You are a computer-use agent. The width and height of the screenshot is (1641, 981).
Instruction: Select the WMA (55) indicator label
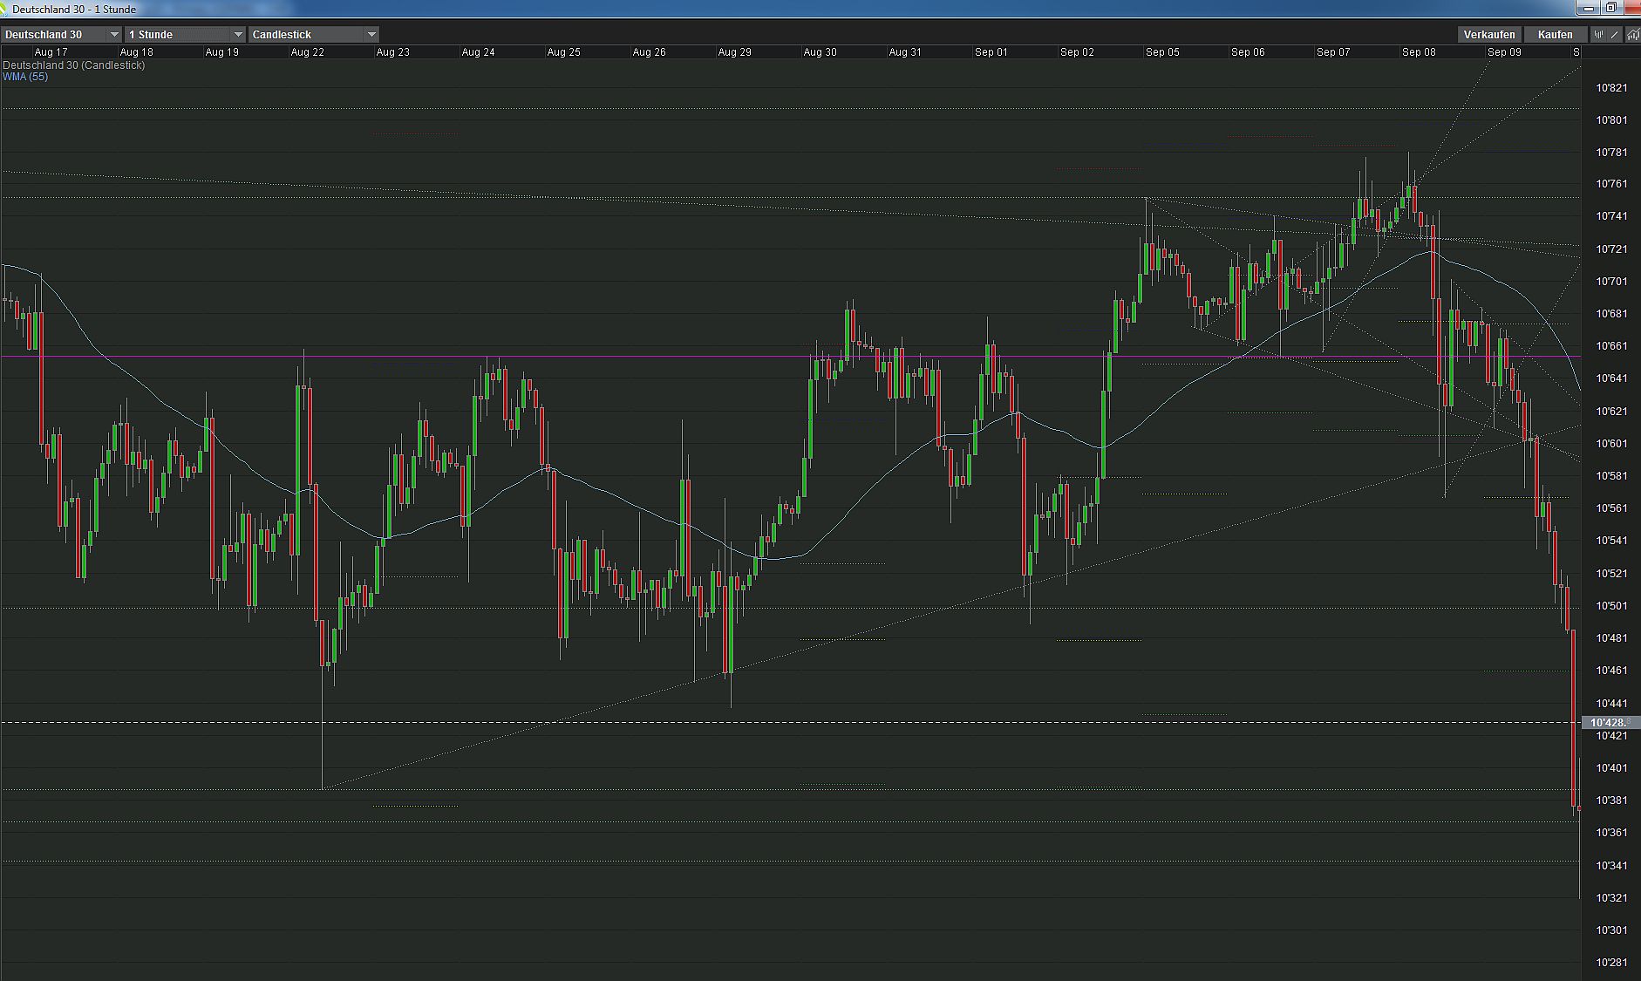pos(25,77)
